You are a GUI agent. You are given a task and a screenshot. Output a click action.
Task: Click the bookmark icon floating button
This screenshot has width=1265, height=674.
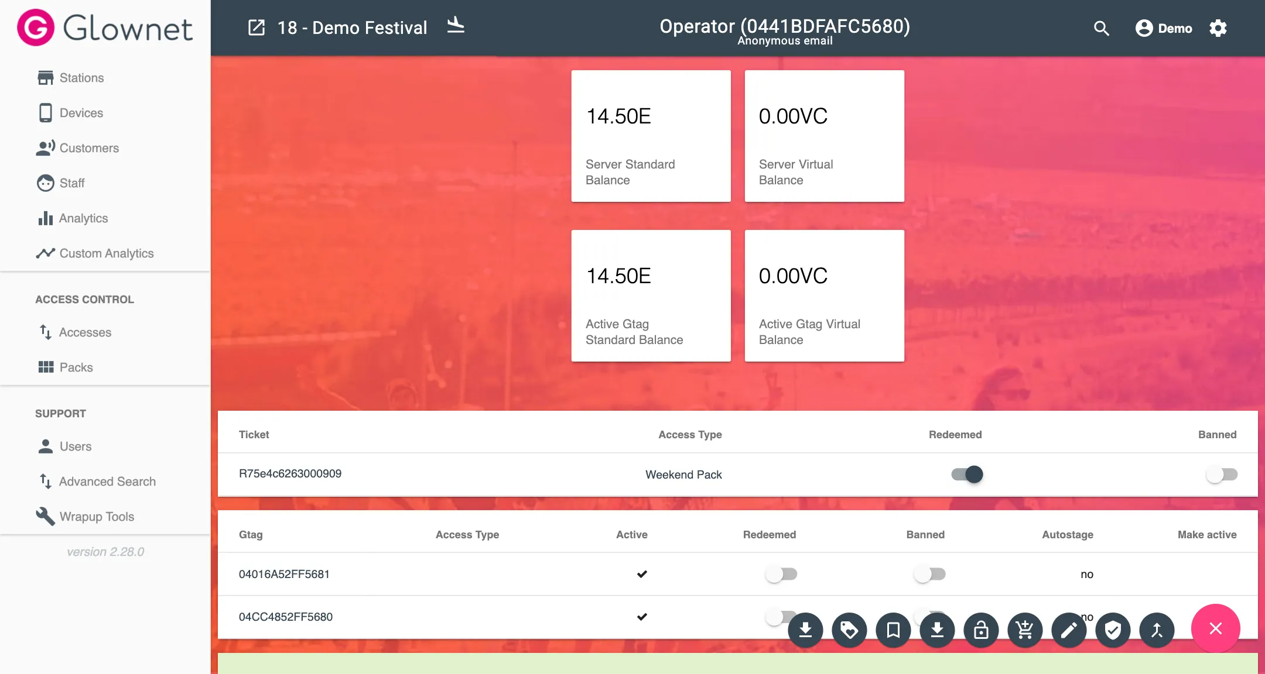pyautogui.click(x=893, y=630)
